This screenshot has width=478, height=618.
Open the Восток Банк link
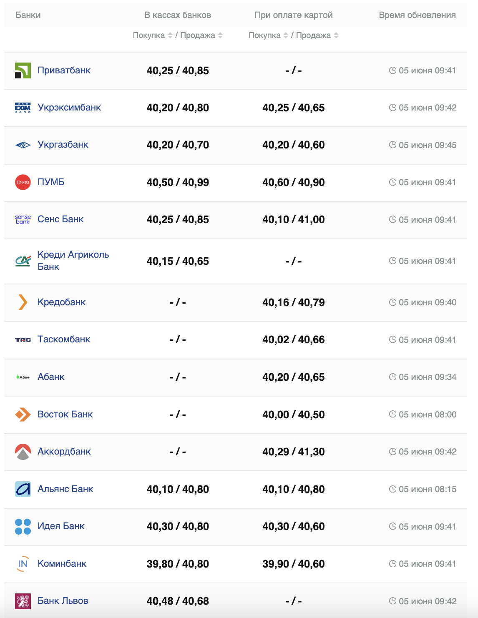[65, 415]
